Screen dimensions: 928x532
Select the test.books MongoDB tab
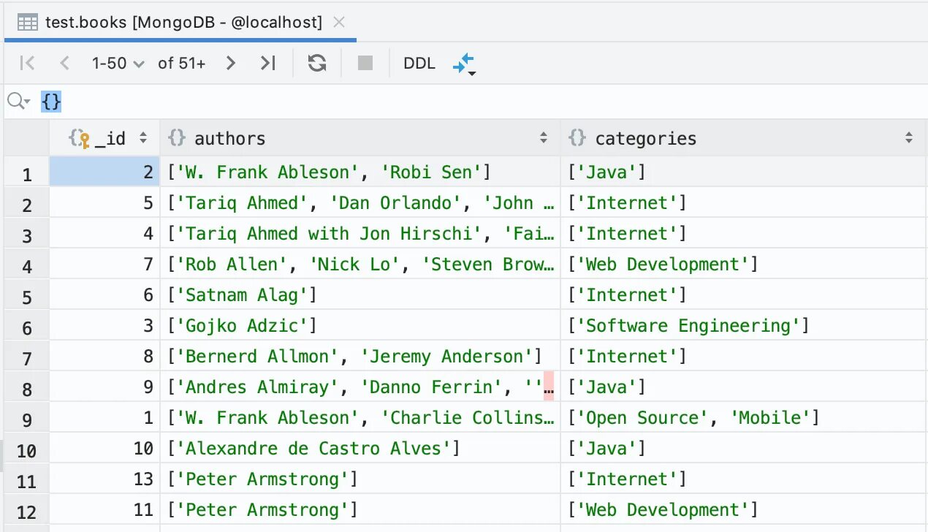[183, 23]
